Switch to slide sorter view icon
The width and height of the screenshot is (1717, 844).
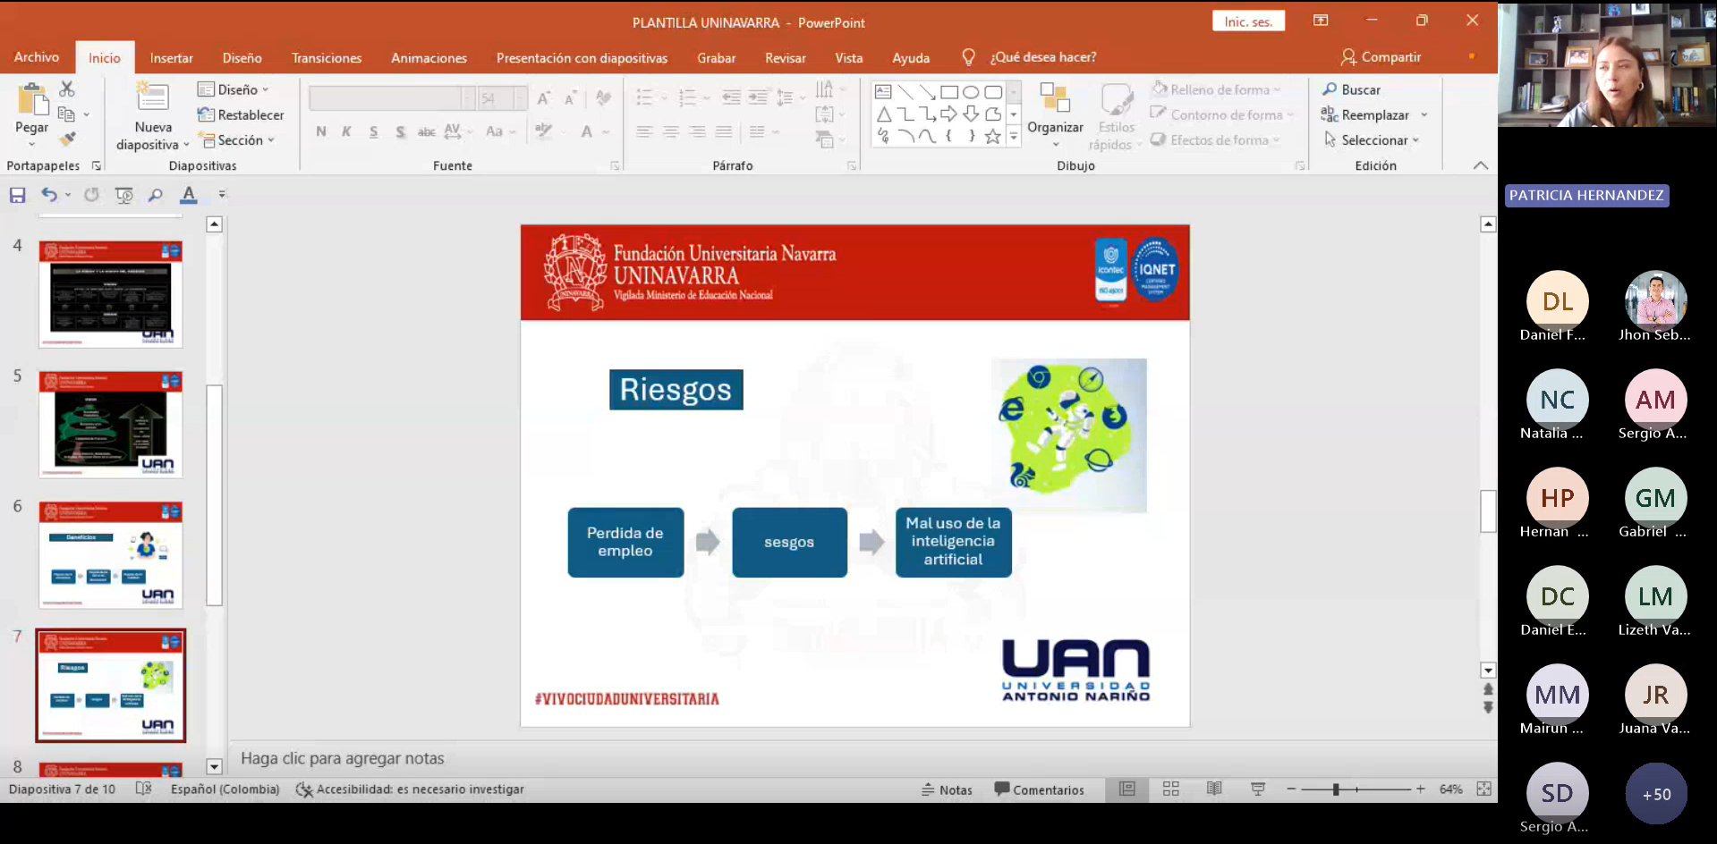tap(1170, 789)
